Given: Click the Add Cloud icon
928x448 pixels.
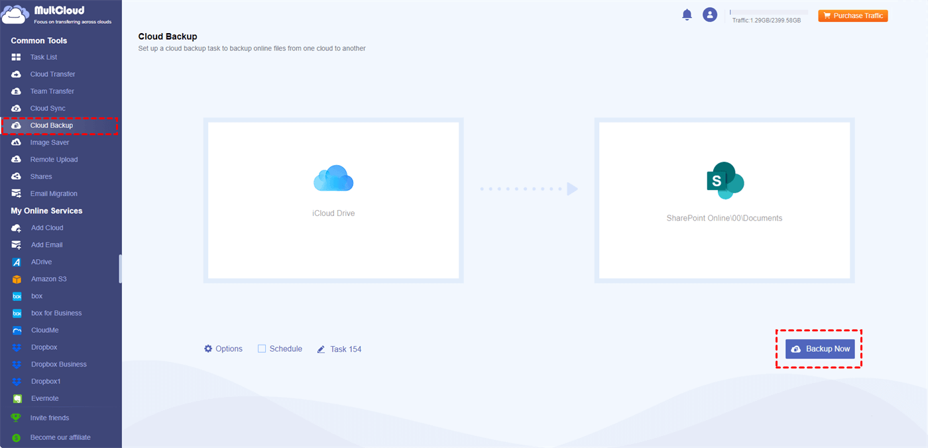Looking at the screenshot, I should coord(17,228).
